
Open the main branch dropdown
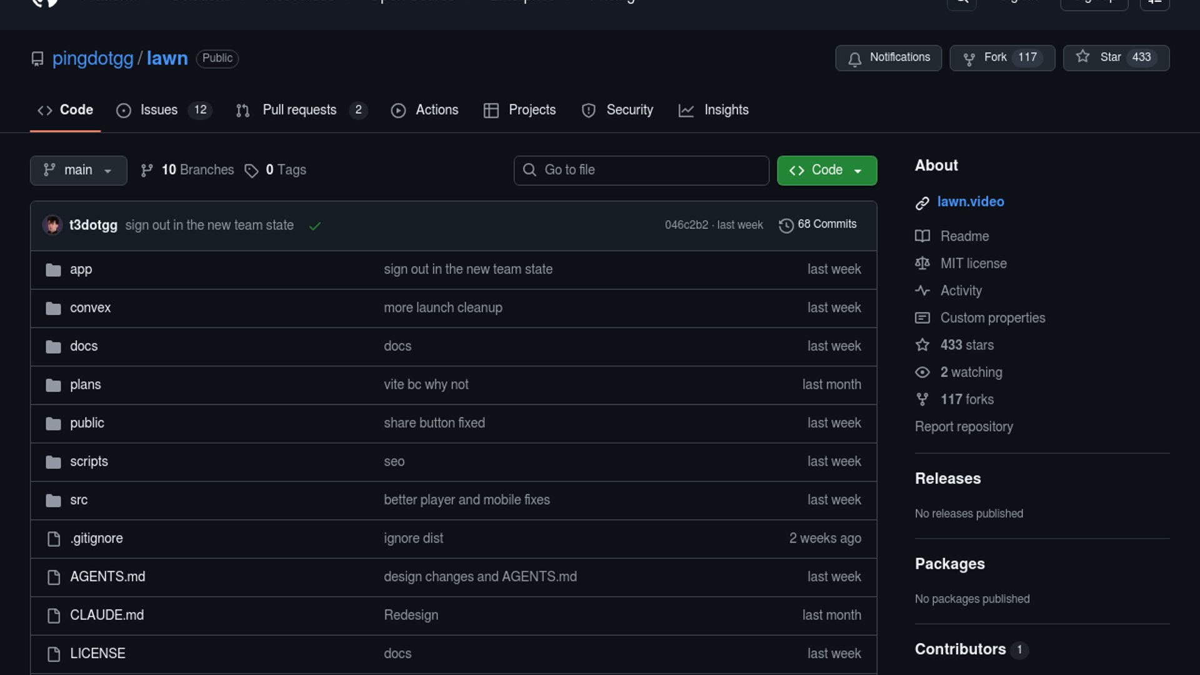78,170
